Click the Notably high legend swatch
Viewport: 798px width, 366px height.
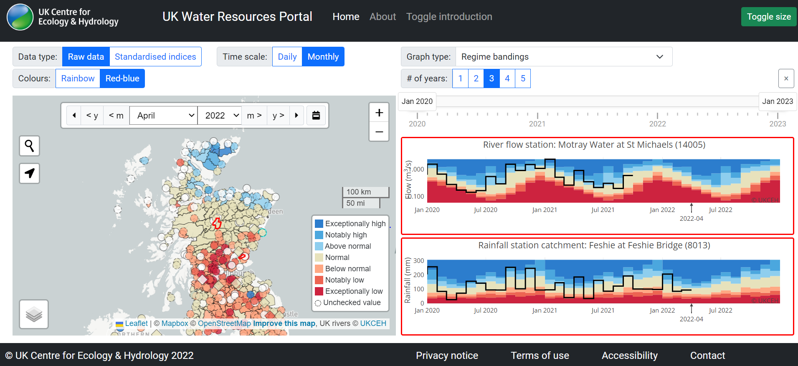319,235
